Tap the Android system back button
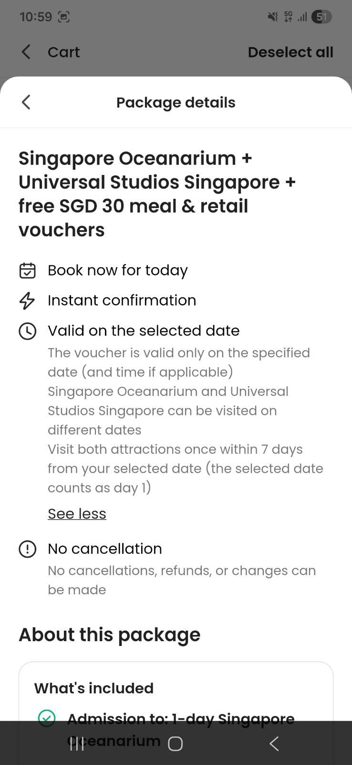This screenshot has width=352, height=765. (274, 743)
